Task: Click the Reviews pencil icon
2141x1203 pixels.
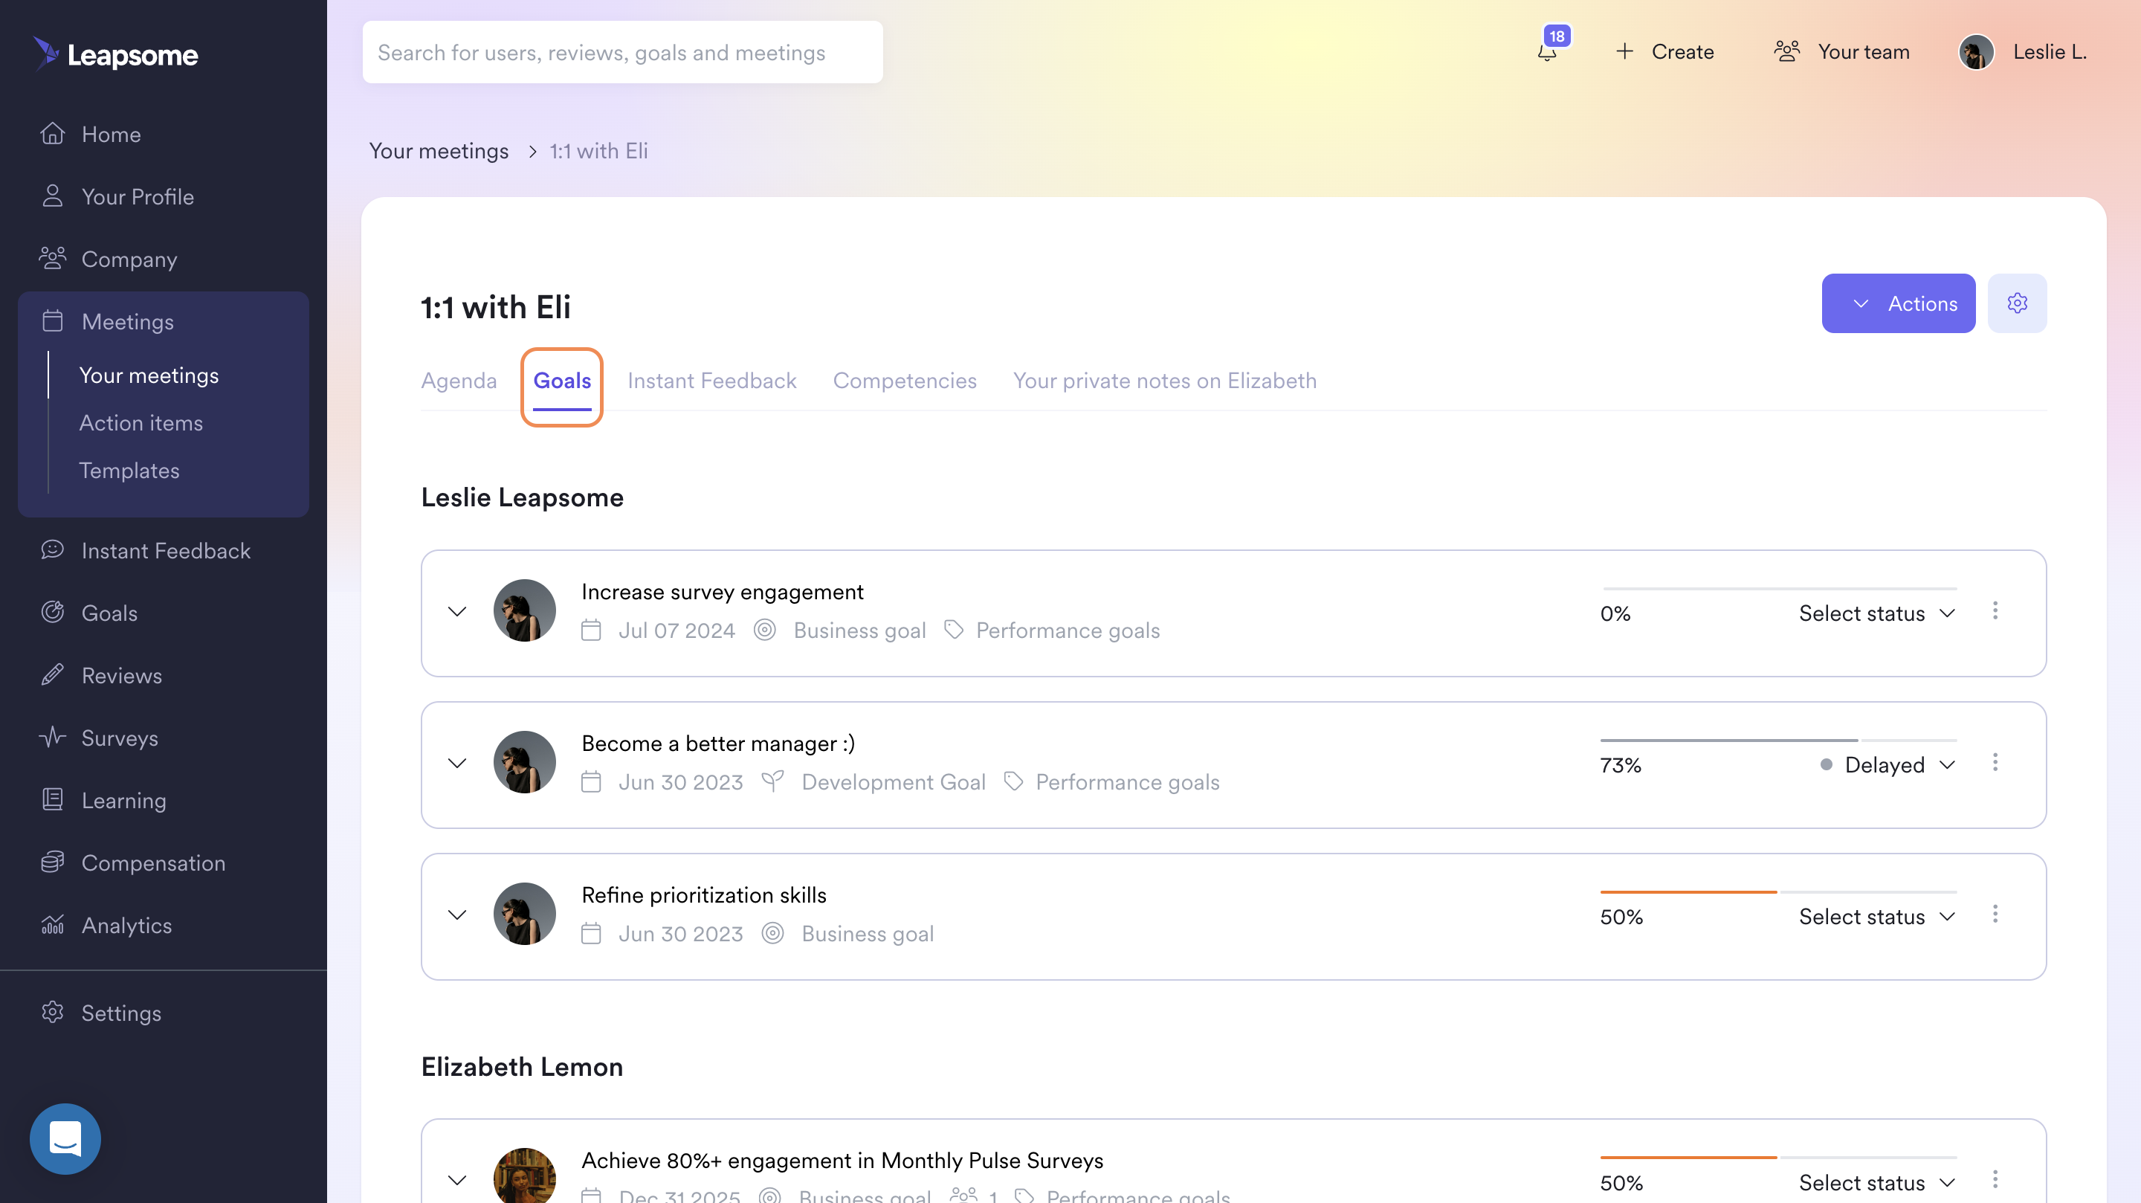Action: (52, 674)
